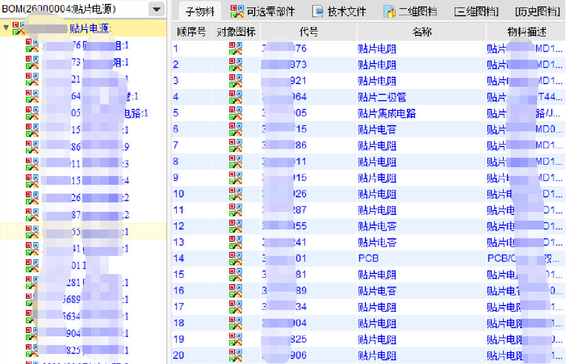This screenshot has width=566, height=364.
Task: Click the 二维图档 tab icon
Action: [x=390, y=11]
